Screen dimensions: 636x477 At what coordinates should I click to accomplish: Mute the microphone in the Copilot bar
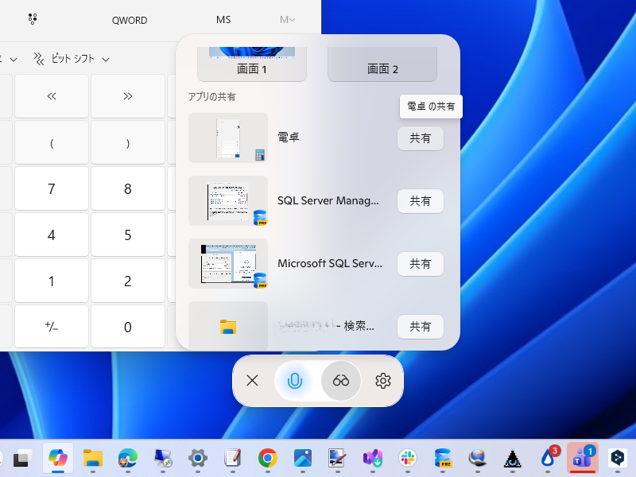(295, 381)
